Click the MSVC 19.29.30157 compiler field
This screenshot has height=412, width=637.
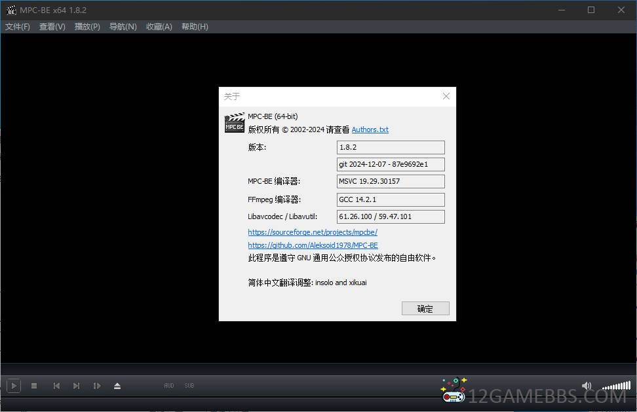point(391,181)
